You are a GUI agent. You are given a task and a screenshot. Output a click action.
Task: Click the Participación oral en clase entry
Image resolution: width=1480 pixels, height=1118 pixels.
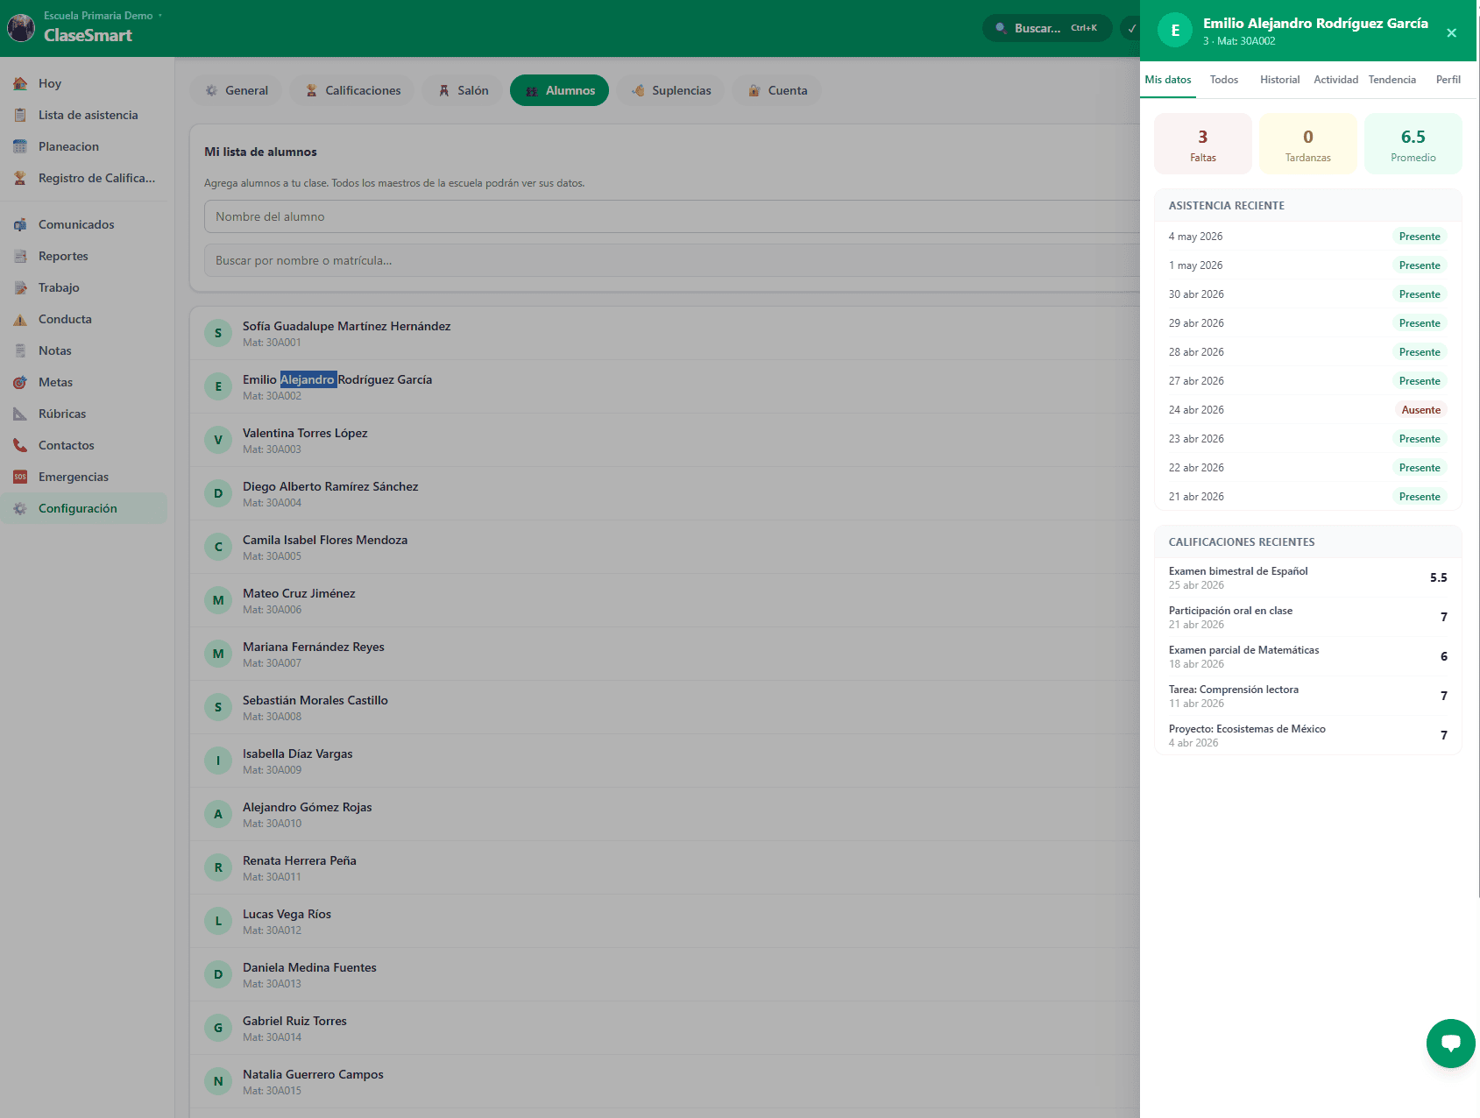click(1308, 617)
